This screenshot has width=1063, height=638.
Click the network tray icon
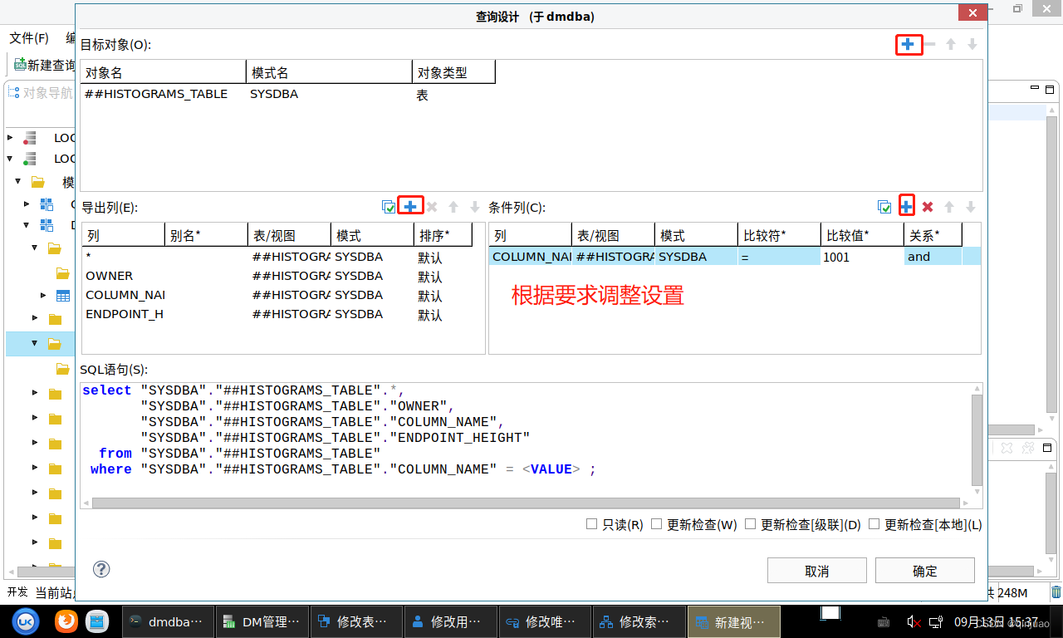point(935,621)
